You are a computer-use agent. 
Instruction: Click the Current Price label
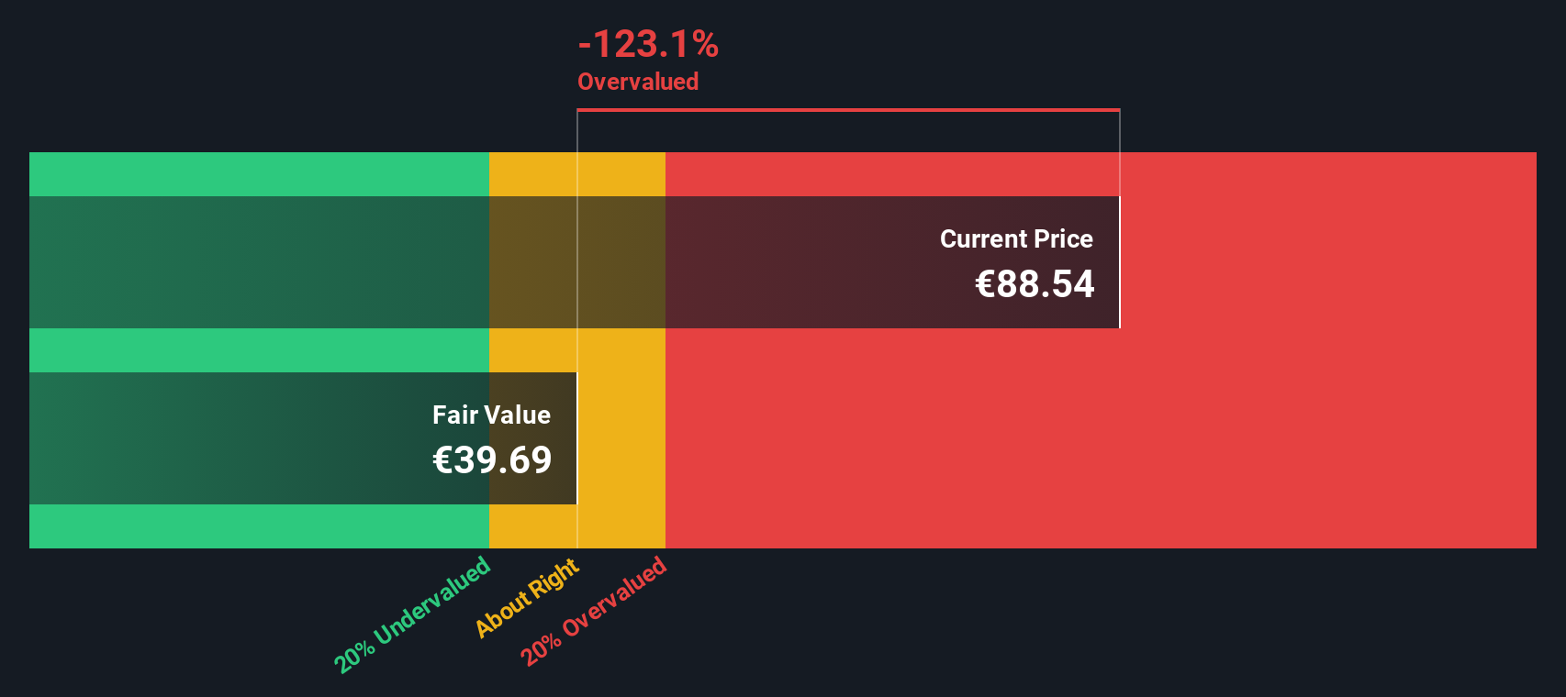tap(1016, 239)
